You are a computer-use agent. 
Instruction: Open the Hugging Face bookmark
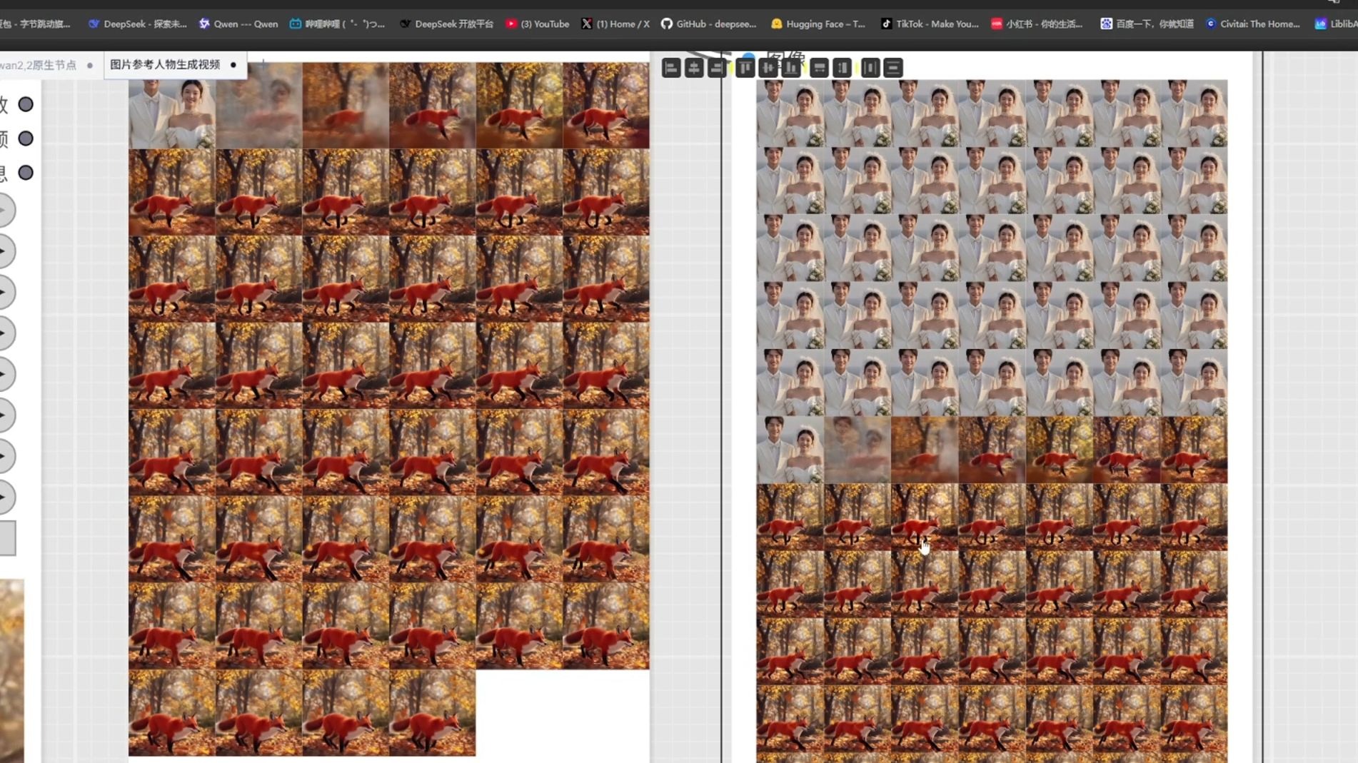(818, 24)
